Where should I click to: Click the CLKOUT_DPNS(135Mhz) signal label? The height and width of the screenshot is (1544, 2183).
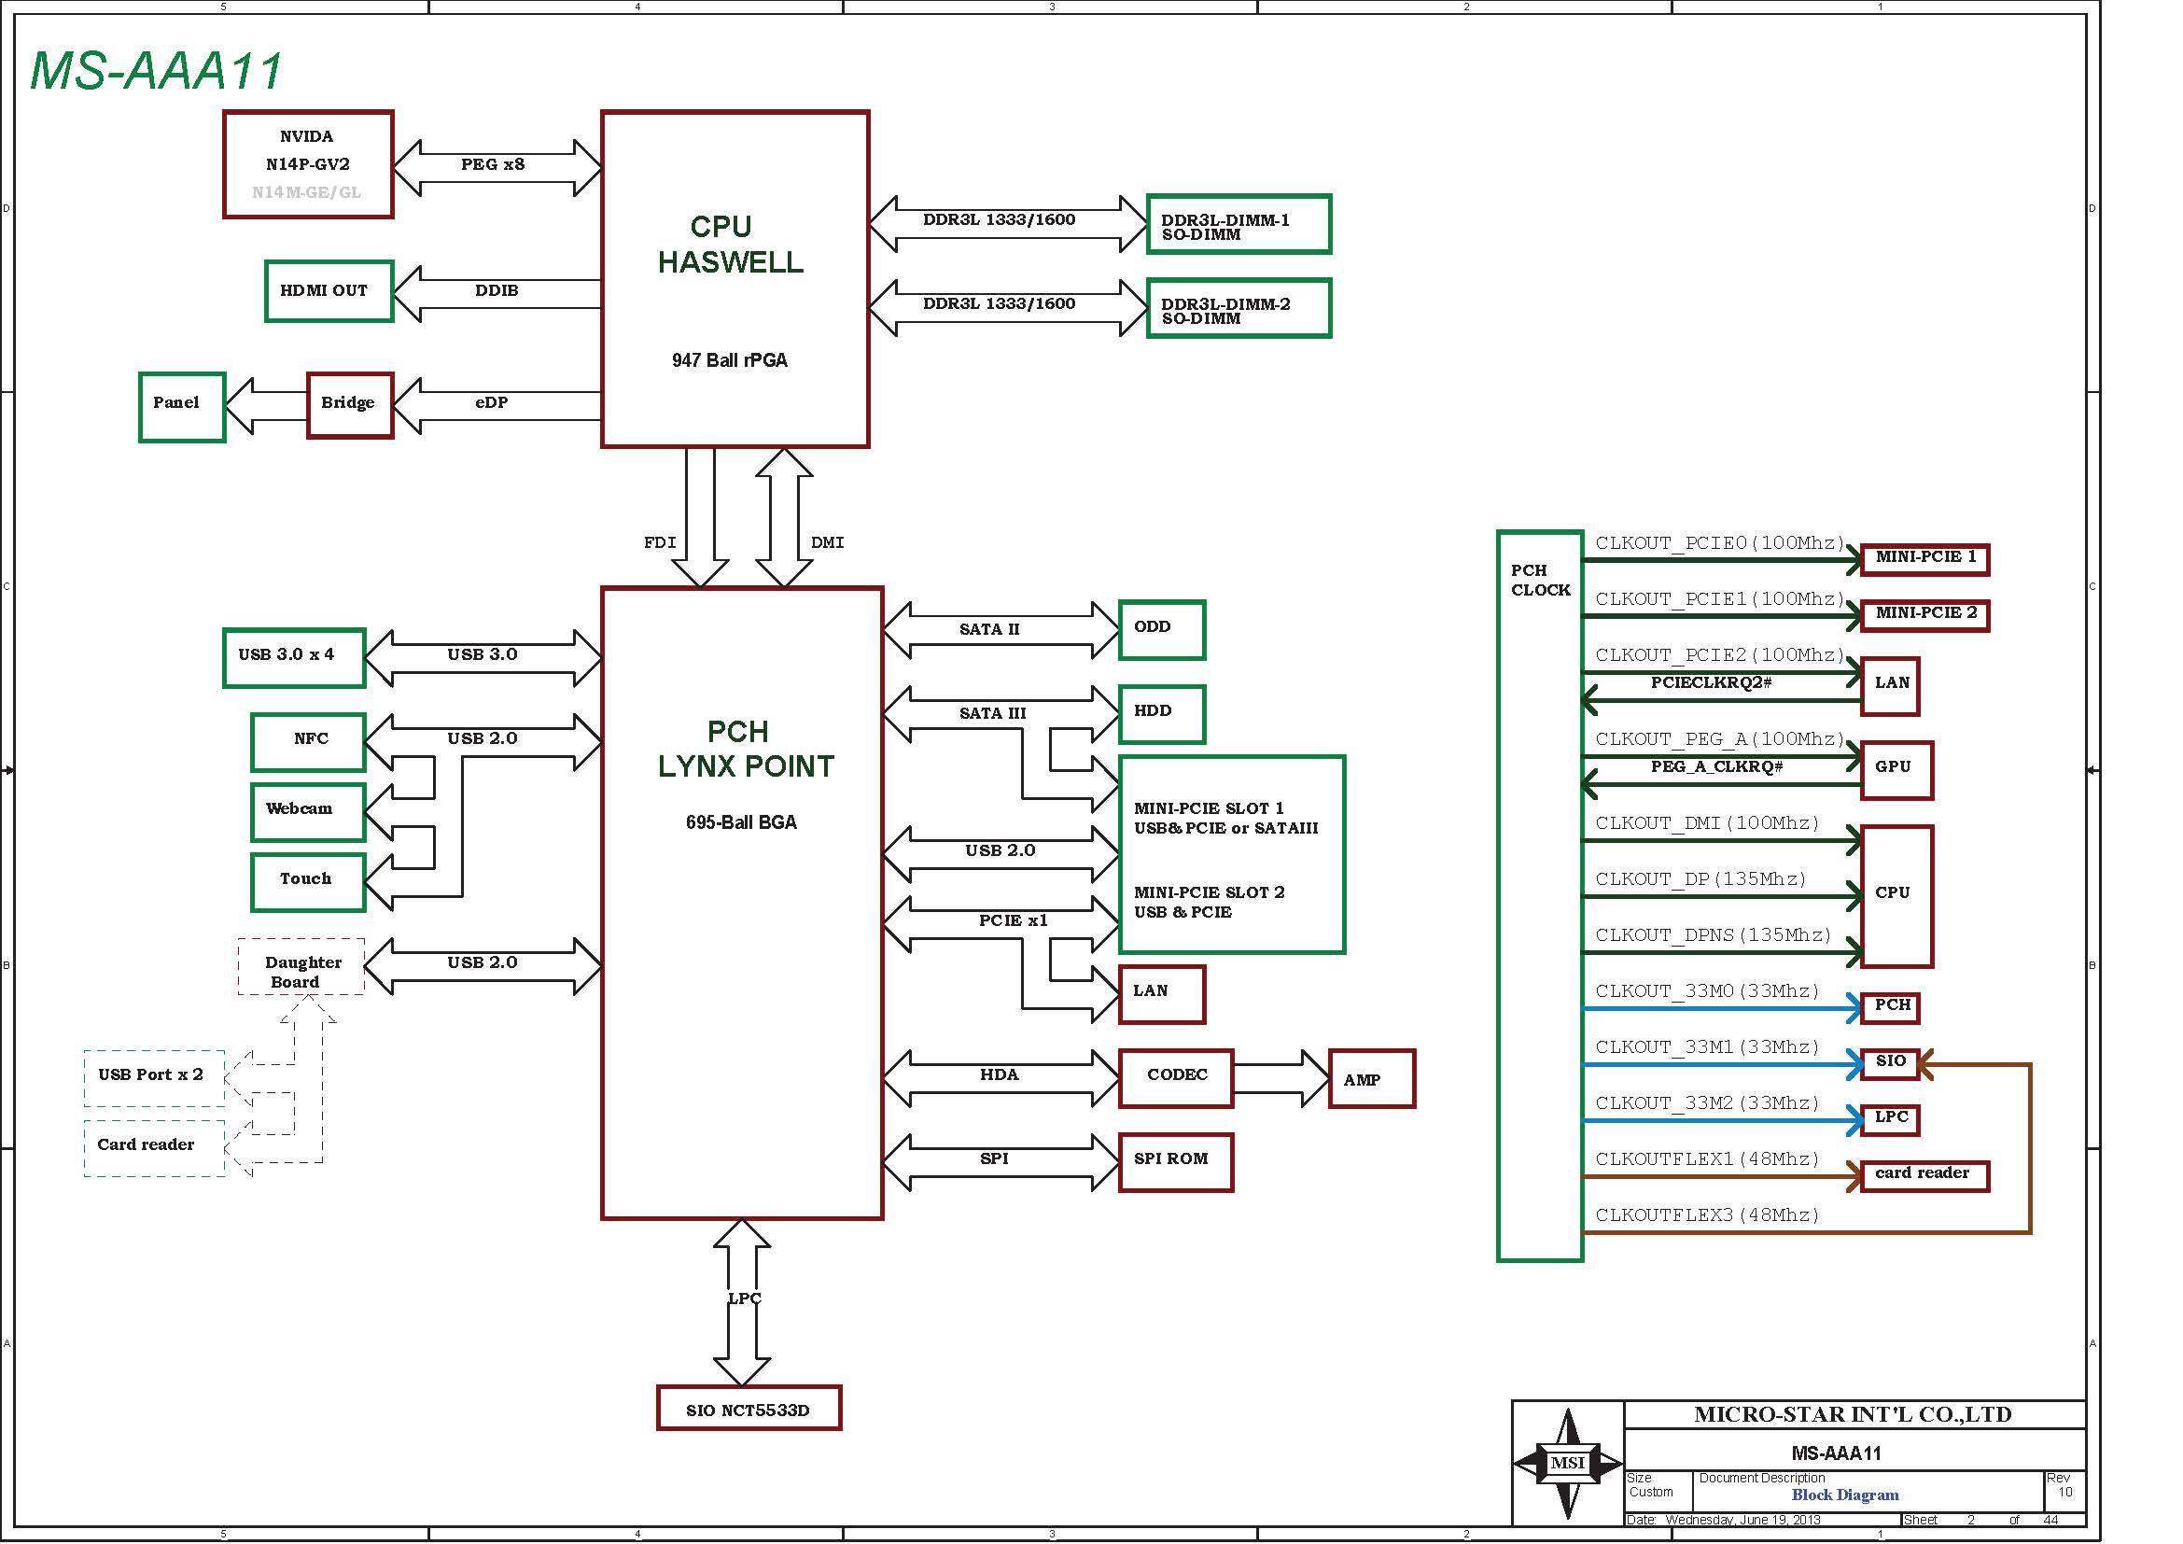pyautogui.click(x=1713, y=935)
